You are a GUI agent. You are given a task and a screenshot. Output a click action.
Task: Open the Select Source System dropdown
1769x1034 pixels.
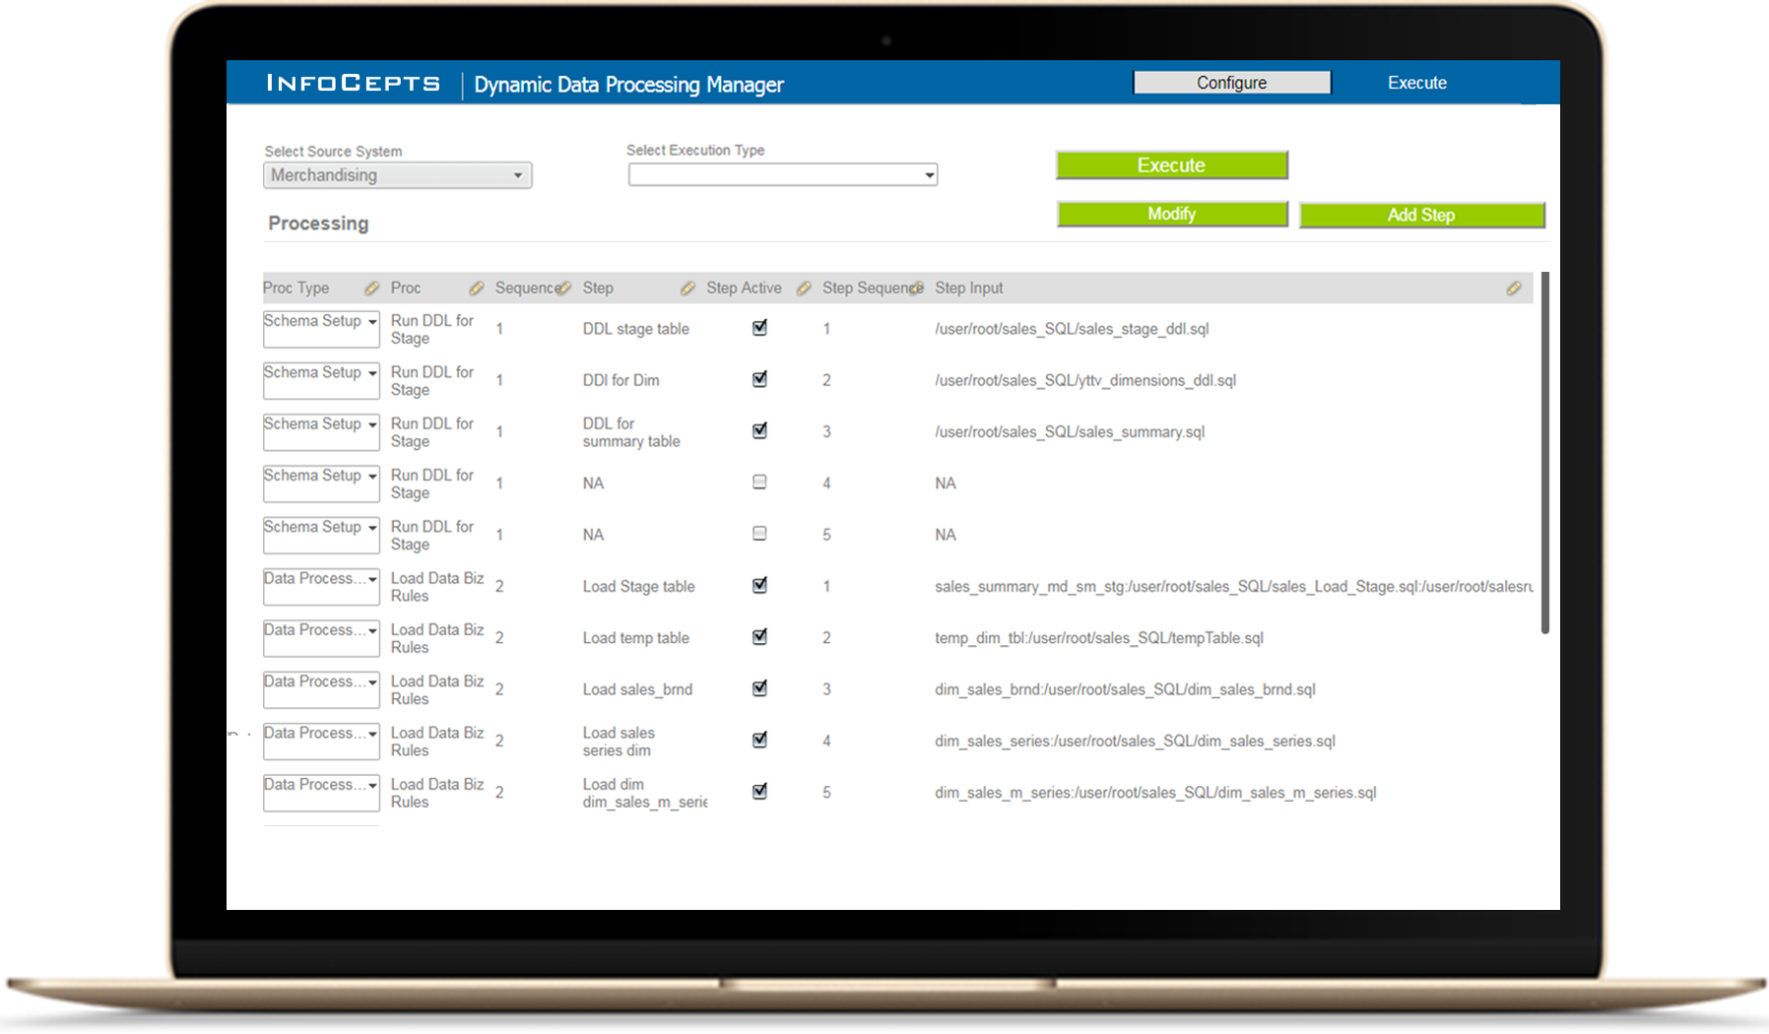(x=397, y=175)
